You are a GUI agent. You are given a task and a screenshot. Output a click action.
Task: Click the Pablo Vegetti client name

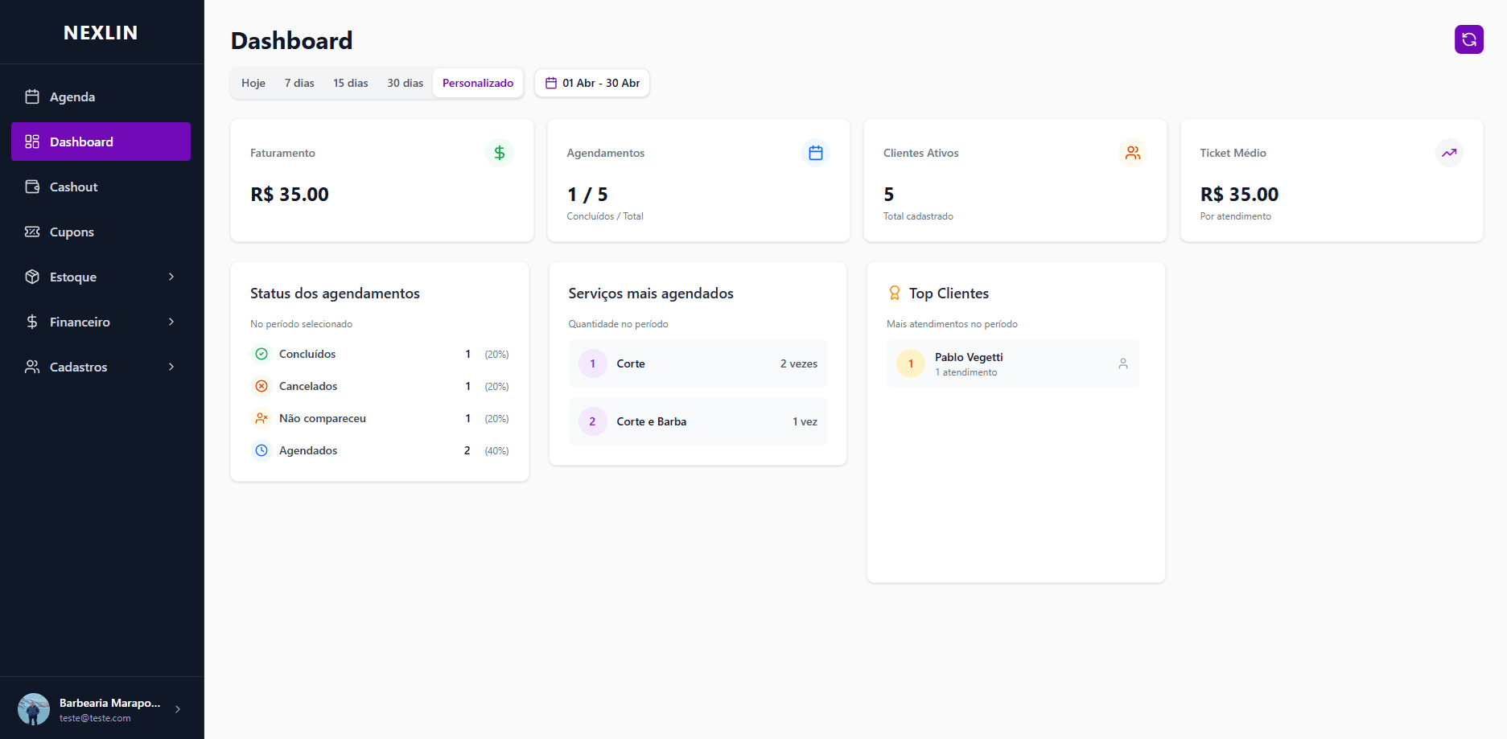tap(969, 357)
